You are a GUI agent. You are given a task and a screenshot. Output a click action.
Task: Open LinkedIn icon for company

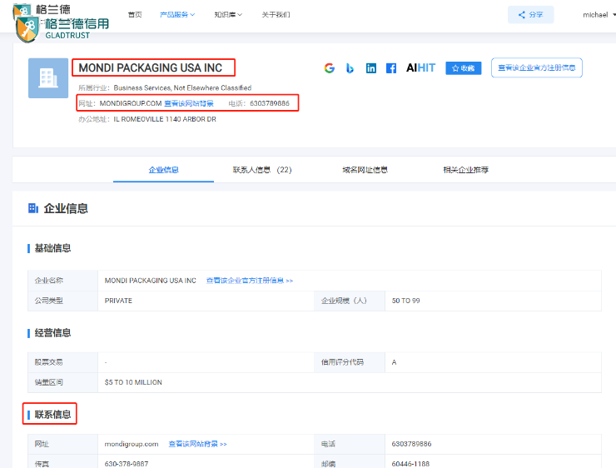coord(371,68)
